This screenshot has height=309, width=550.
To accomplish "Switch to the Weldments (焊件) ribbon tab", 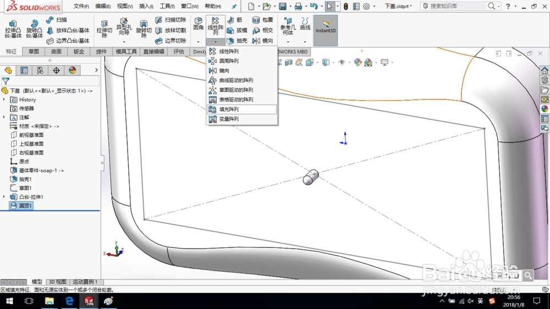I will tap(101, 52).
